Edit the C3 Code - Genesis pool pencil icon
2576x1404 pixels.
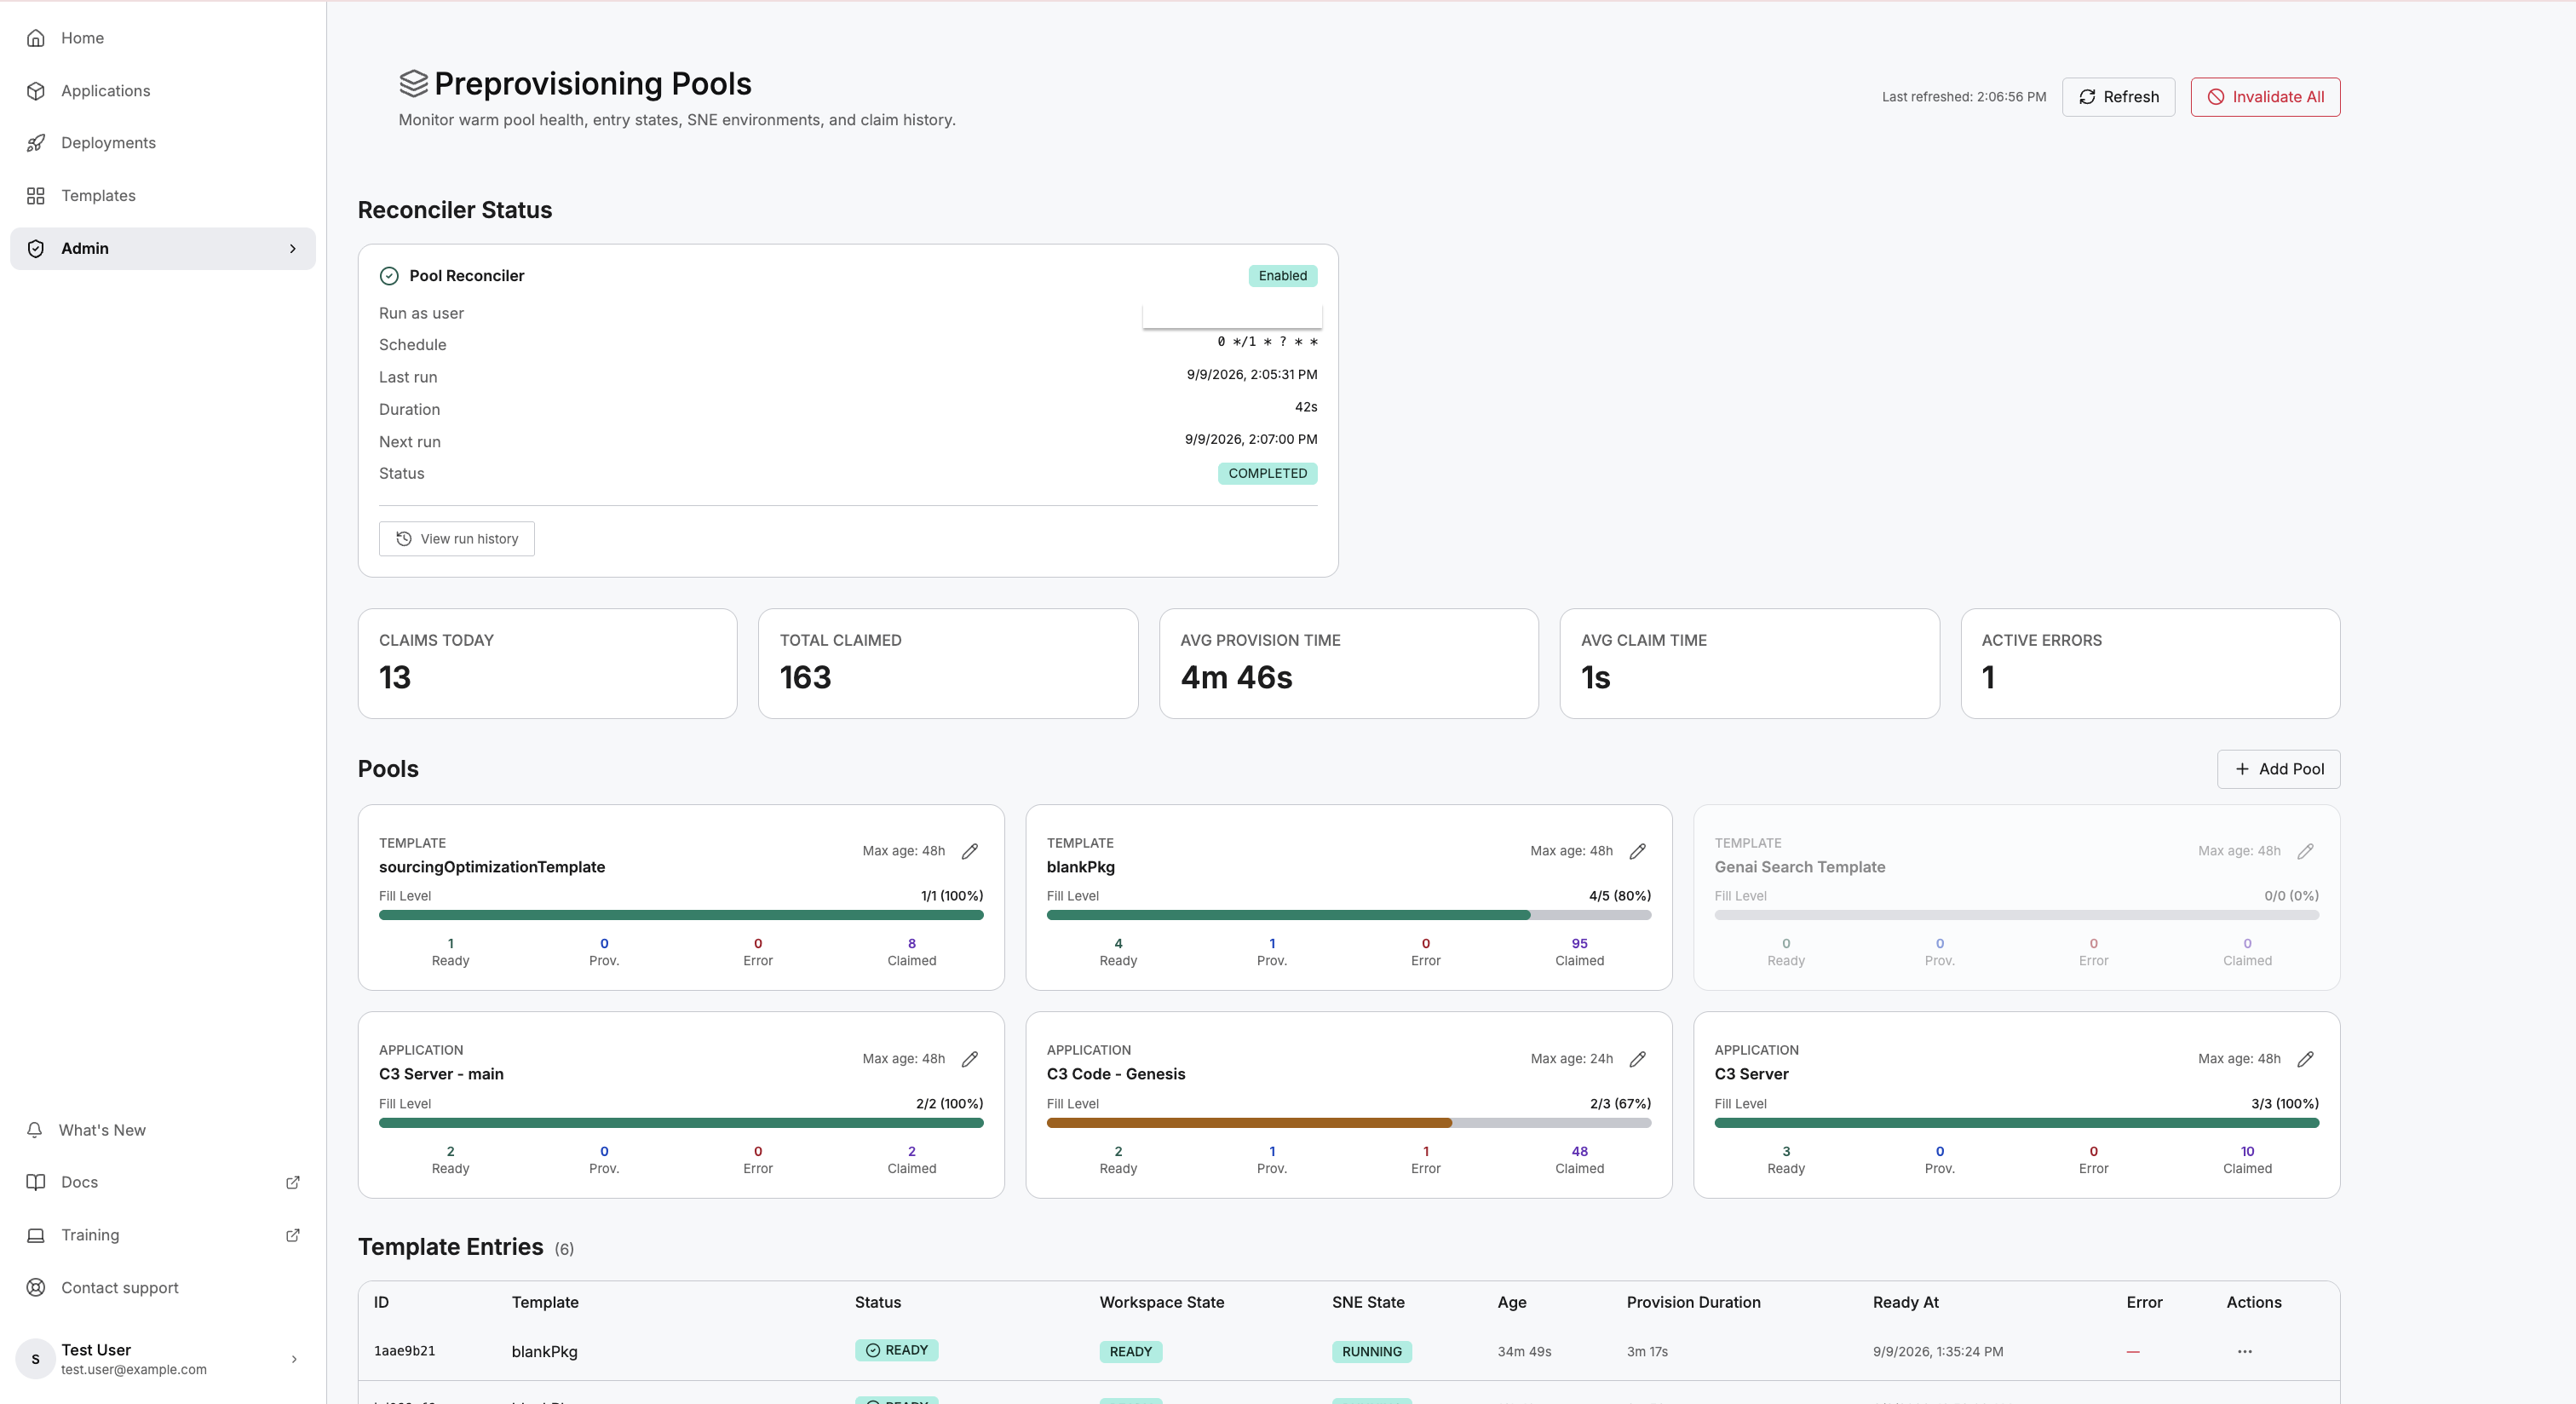coord(1638,1059)
